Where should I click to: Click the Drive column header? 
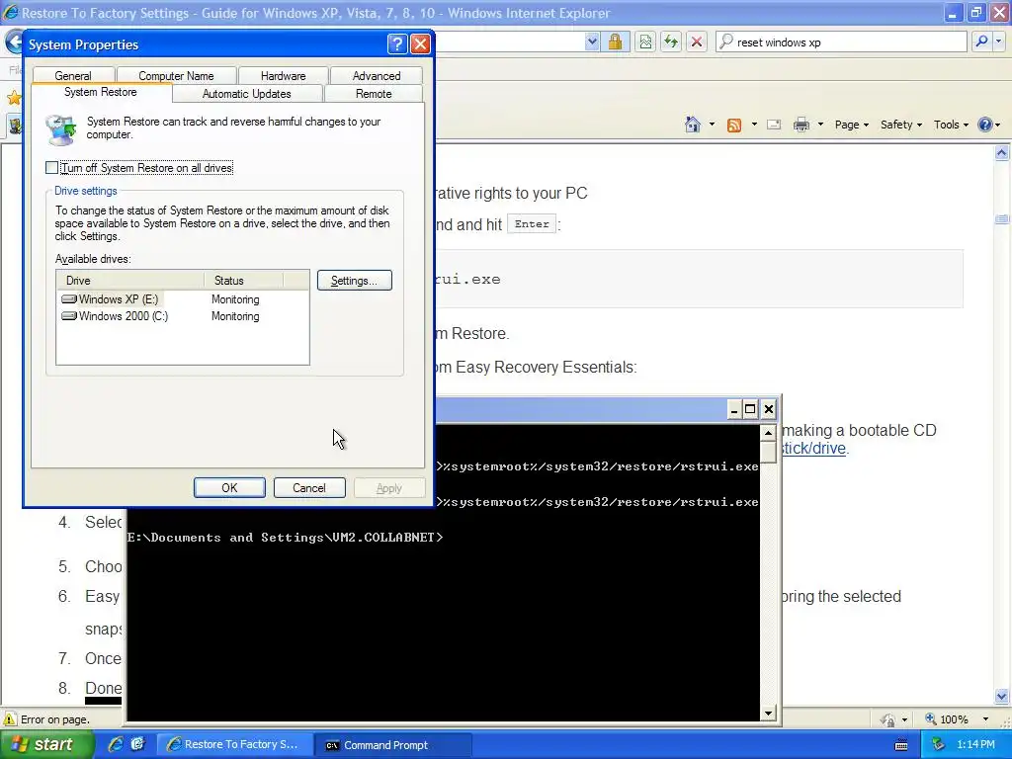(130, 280)
